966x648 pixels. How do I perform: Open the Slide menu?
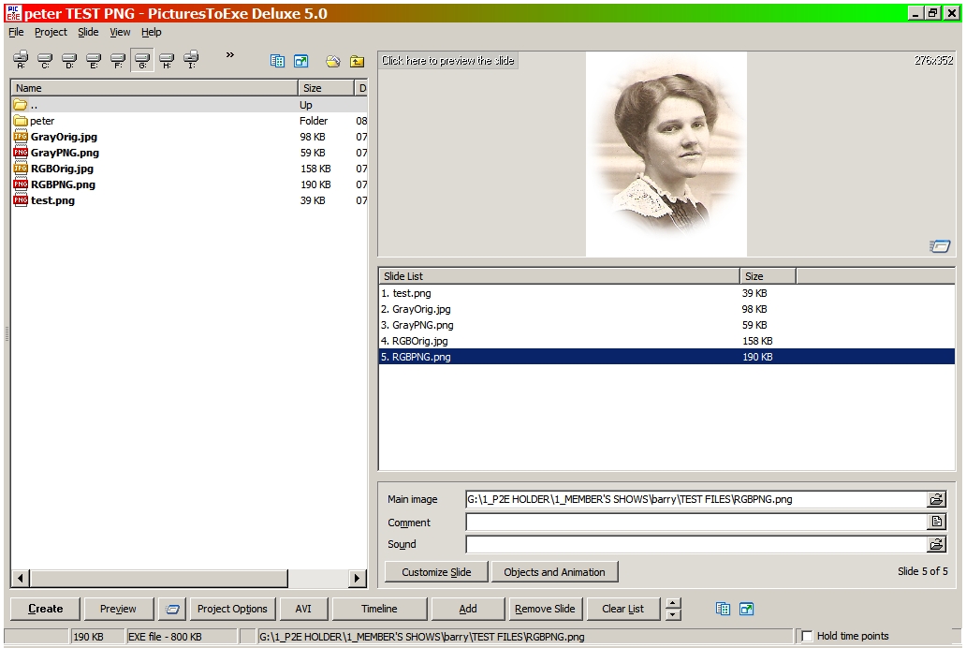[x=88, y=32]
